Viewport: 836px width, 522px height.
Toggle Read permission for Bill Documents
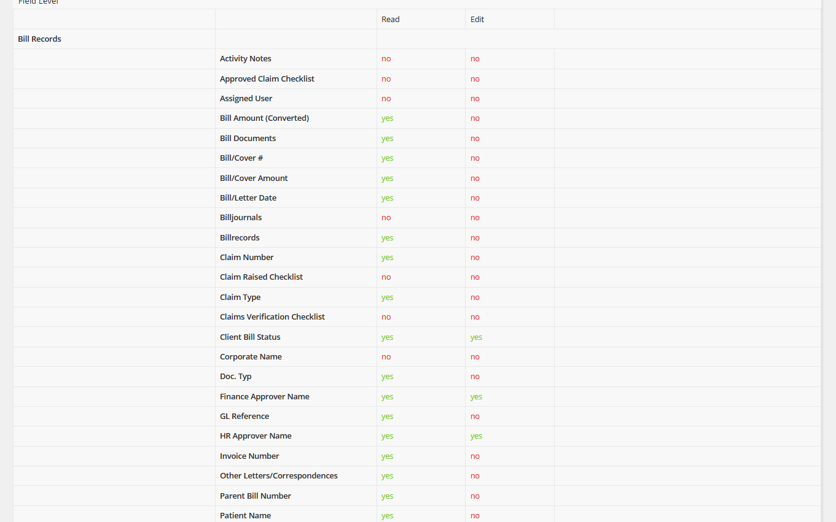387,139
